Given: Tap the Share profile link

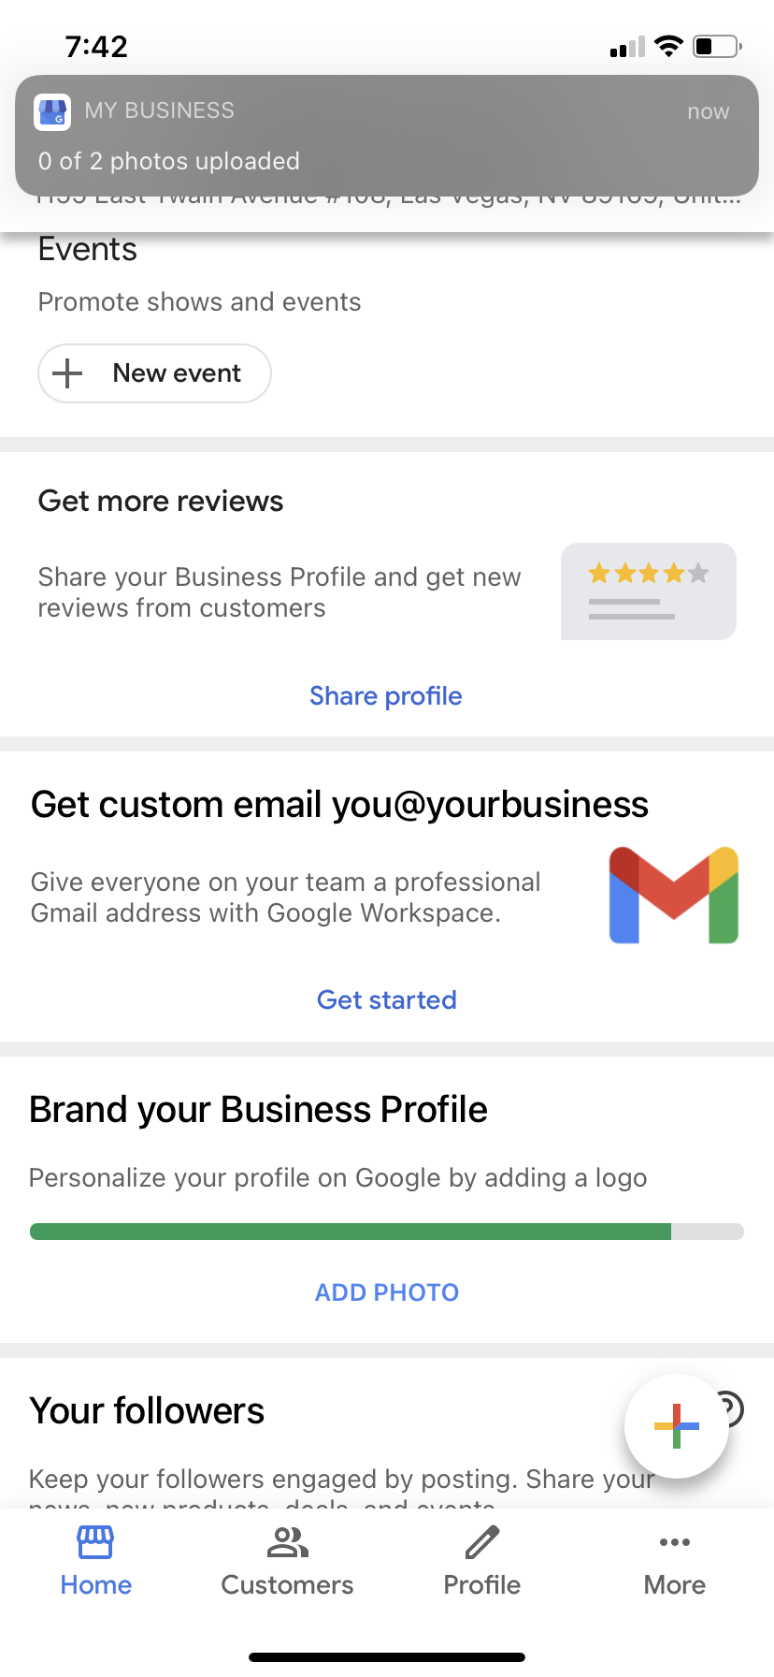Looking at the screenshot, I should [x=386, y=696].
